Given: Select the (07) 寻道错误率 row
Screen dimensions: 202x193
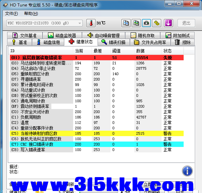Looking at the screenshot, I should tap(97, 79).
